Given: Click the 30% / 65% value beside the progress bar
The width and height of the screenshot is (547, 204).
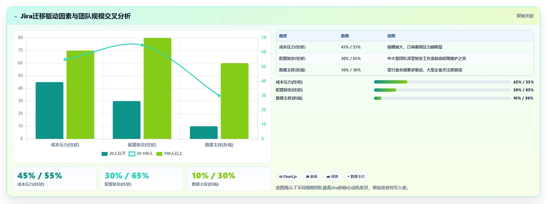Looking at the screenshot, I should point(523,90).
